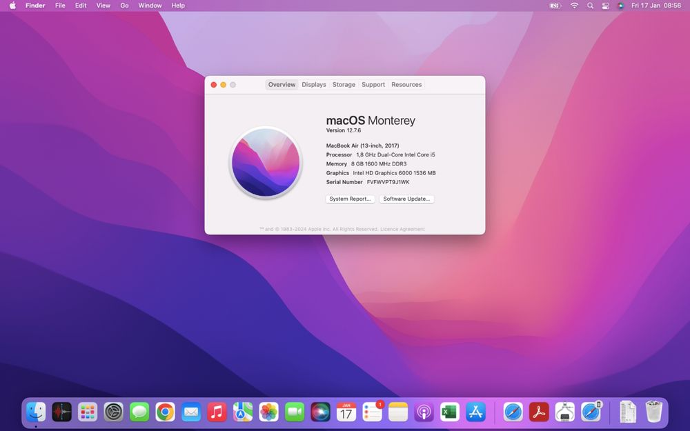Click the System Report... button
This screenshot has height=431, width=690.
coord(351,199)
